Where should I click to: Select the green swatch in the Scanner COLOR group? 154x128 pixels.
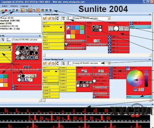click(x=82, y=27)
